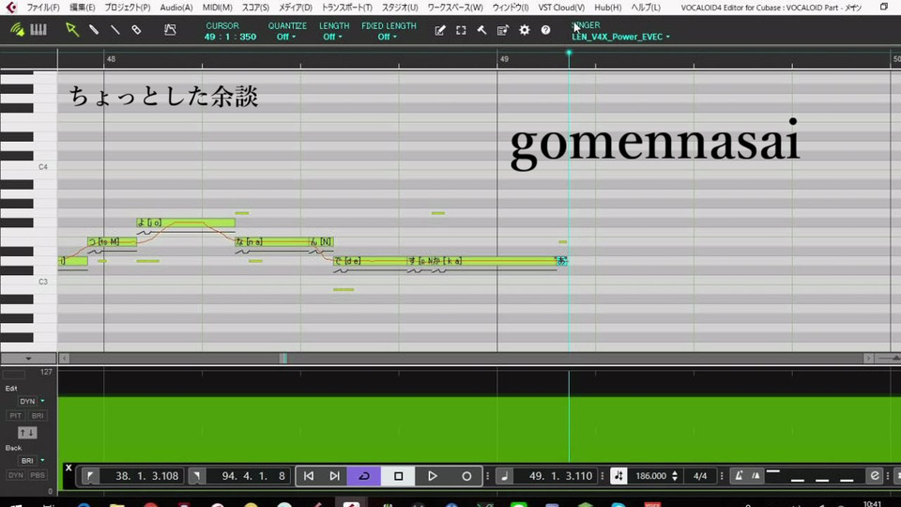901x507 pixels.
Task: Select the eraser tool
Action: pyautogui.click(x=136, y=30)
